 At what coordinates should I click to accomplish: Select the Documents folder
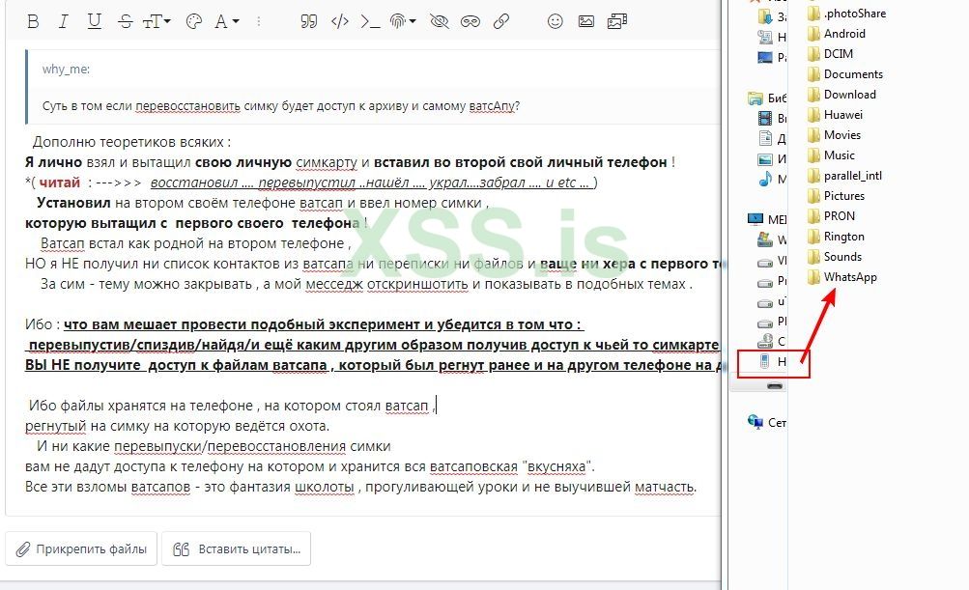click(844, 74)
